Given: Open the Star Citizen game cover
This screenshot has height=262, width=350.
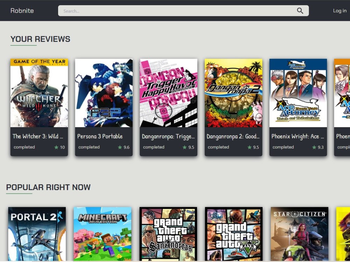Looking at the screenshot, I should (300, 234).
